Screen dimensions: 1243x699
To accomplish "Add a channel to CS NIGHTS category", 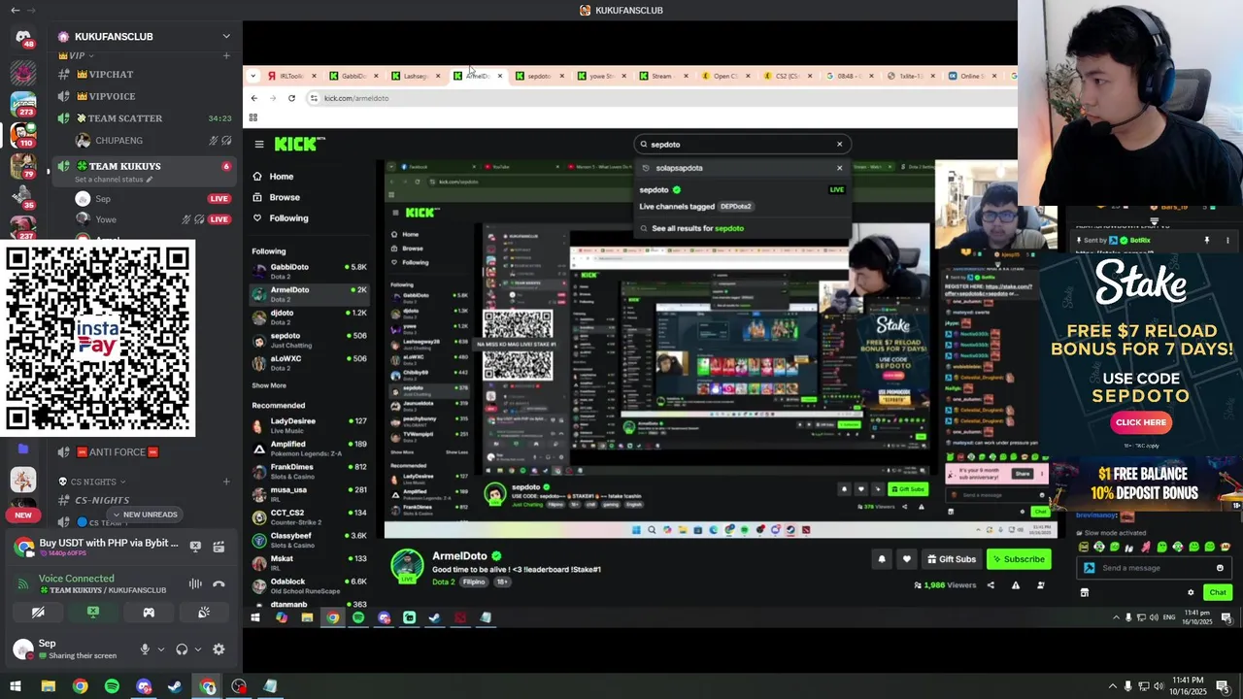I will click(x=226, y=482).
